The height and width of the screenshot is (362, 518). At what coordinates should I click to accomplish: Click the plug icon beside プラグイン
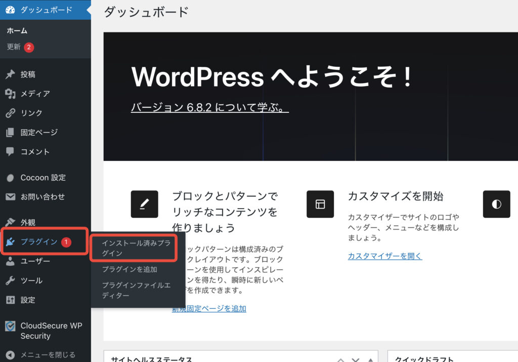(10, 242)
